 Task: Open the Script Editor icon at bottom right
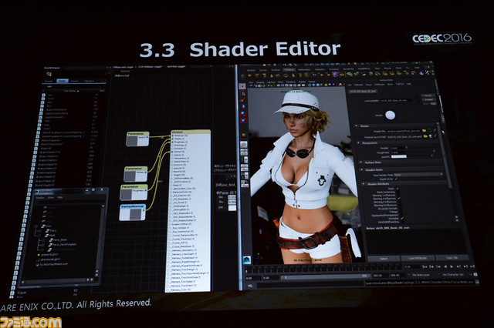click(x=476, y=282)
